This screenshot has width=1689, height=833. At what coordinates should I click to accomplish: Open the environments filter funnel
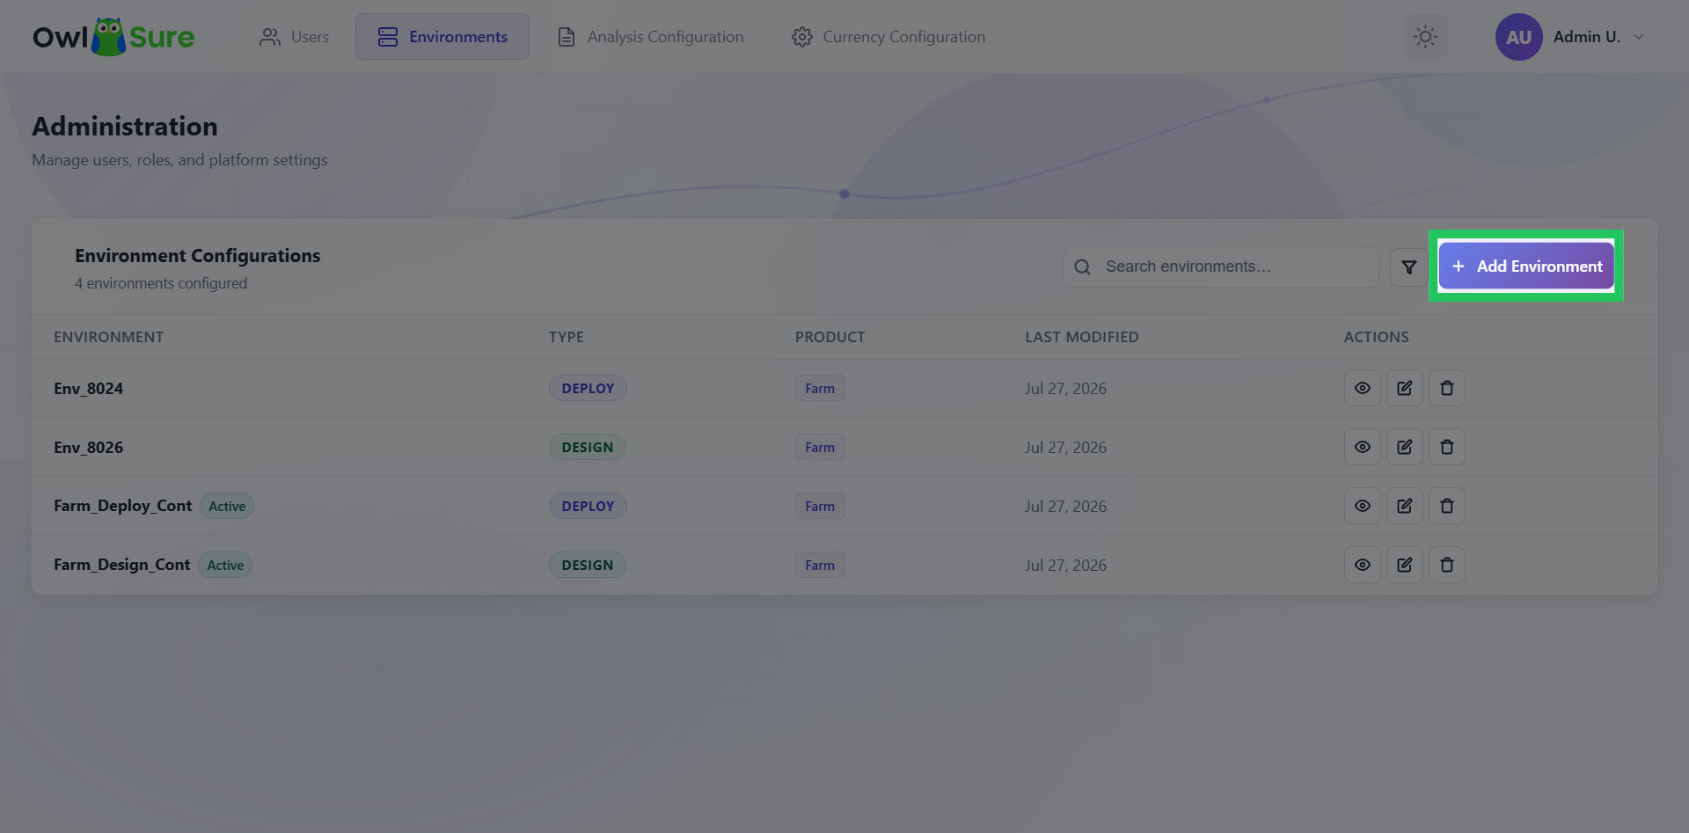[x=1408, y=267]
